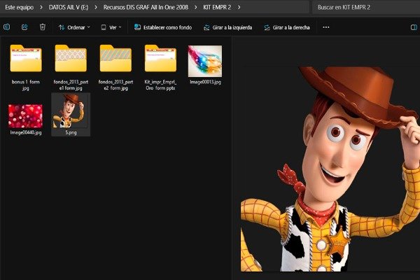Click the Woody preview image
420x280 pixels.
pyautogui.click(x=330, y=169)
